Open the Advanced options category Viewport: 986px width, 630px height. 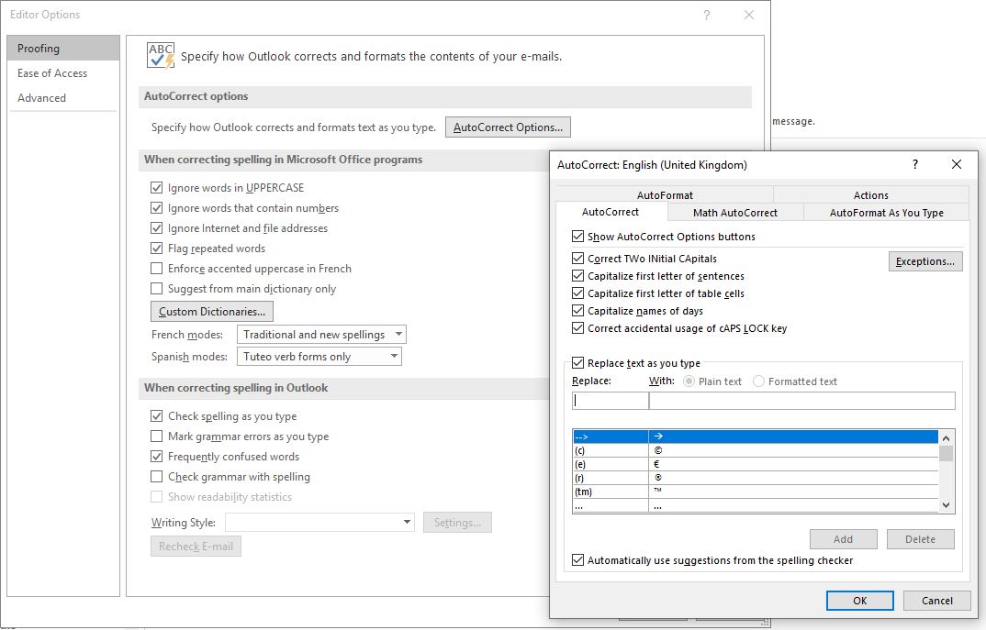click(62, 97)
